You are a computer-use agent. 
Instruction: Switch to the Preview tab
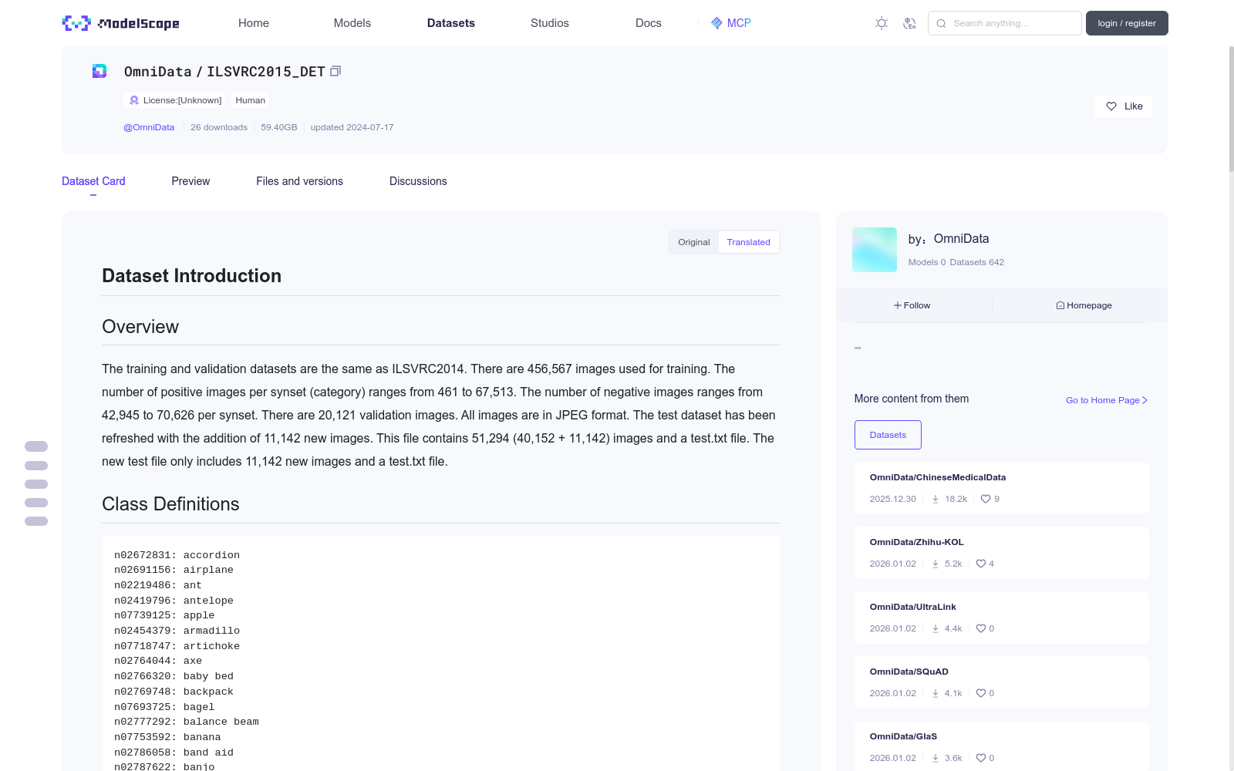(190, 181)
